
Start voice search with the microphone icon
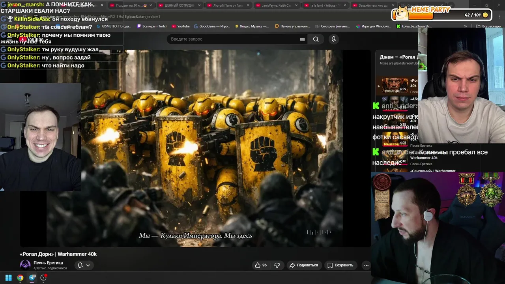coord(333,39)
